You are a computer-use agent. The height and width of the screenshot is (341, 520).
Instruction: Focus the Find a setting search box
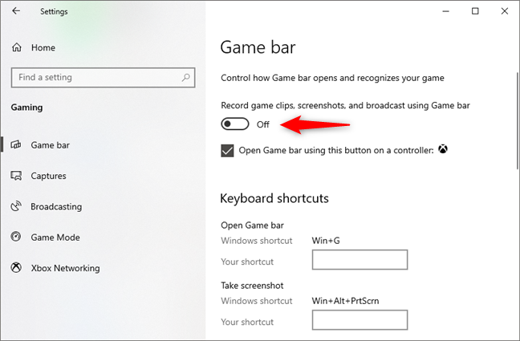pyautogui.click(x=104, y=78)
